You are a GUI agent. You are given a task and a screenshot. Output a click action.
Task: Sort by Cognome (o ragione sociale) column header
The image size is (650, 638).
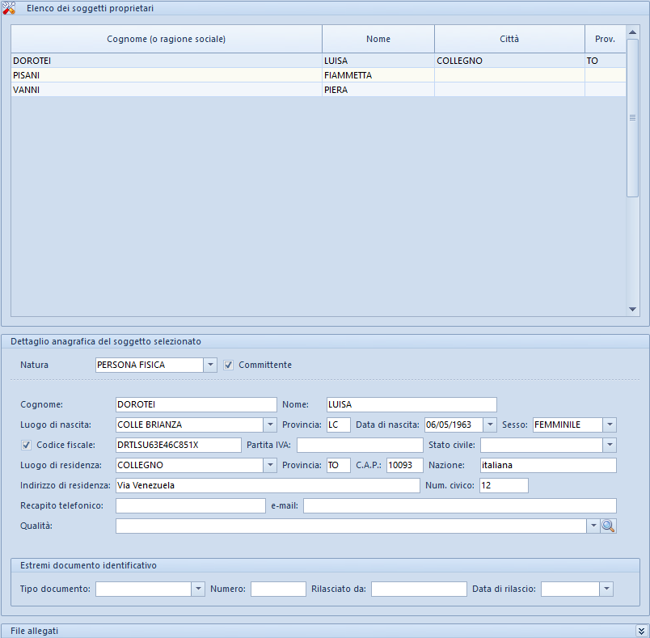pos(167,39)
